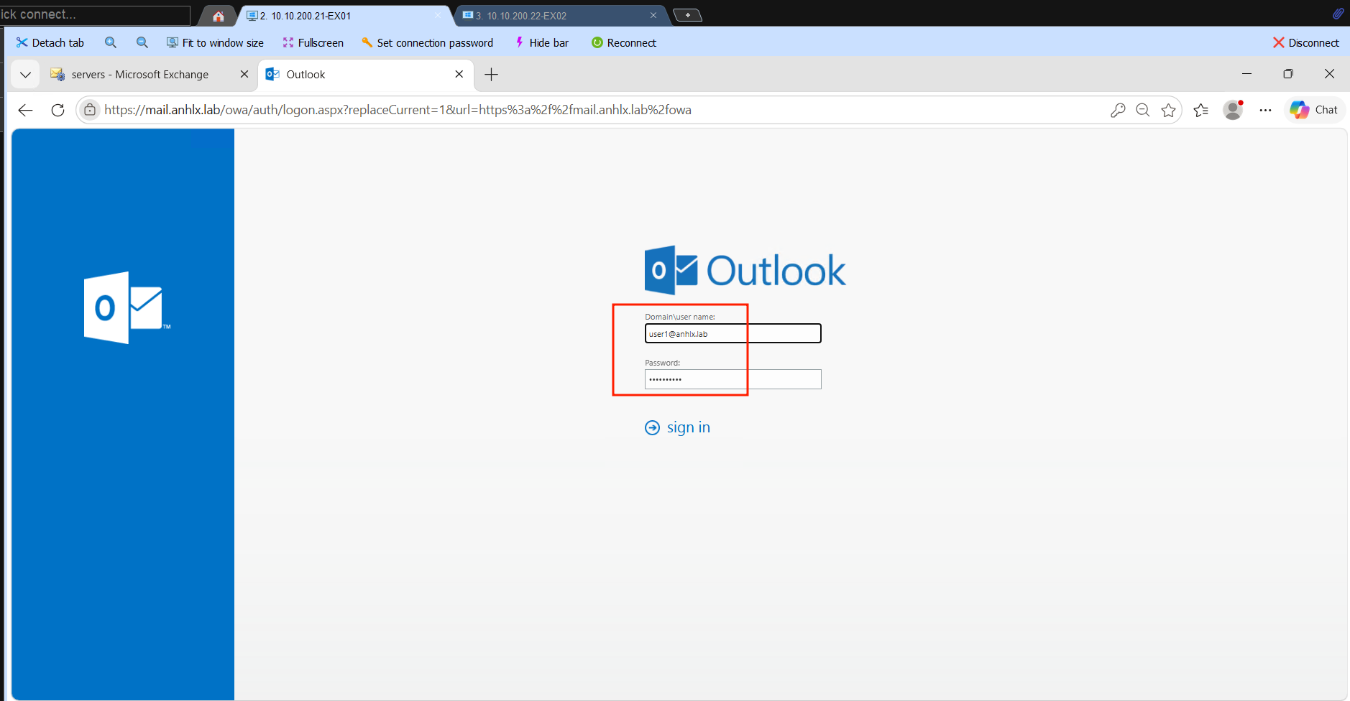
Task: Click Hide bar
Action: tap(541, 42)
